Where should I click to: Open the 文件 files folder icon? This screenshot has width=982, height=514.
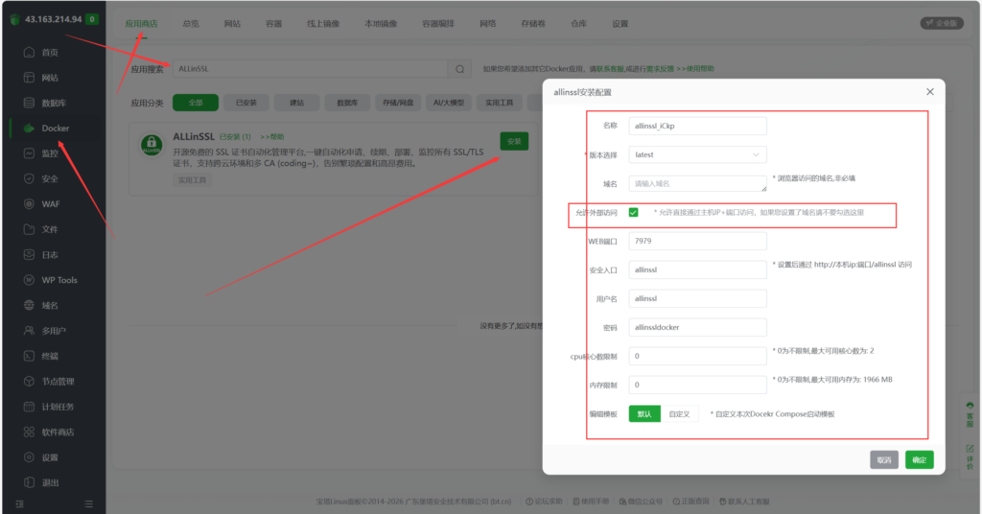(x=29, y=229)
